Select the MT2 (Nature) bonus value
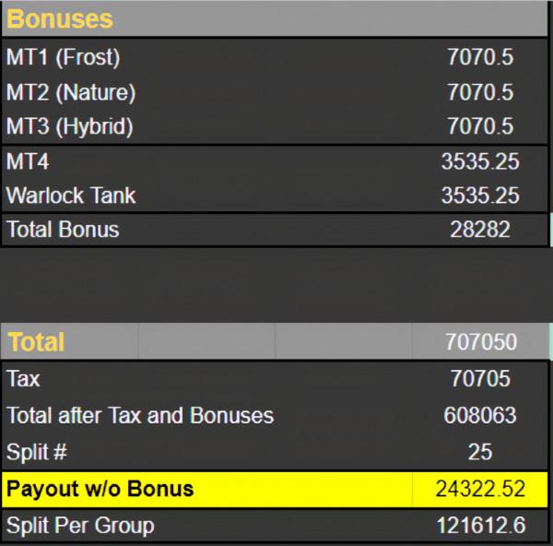This screenshot has width=553, height=546. [x=479, y=92]
